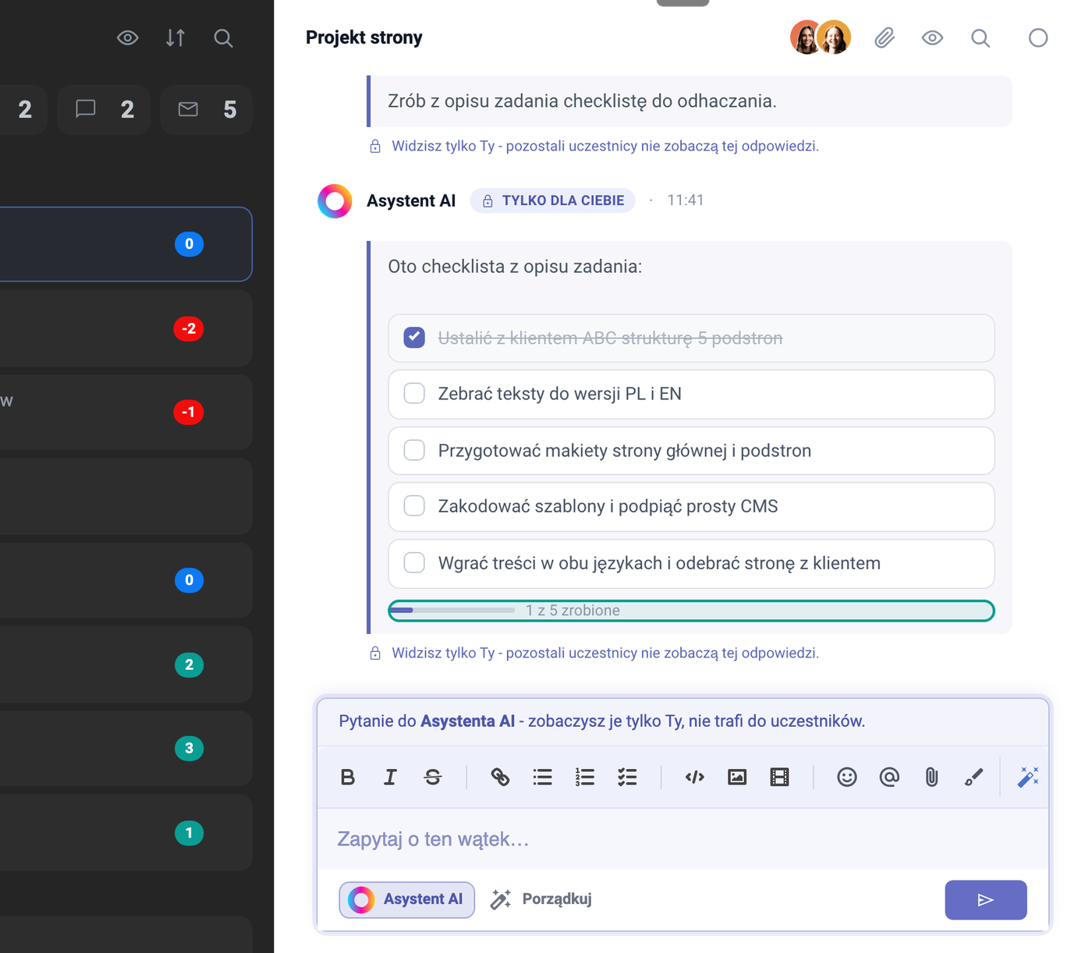This screenshot has width=1092, height=953.
Task: Toggle watching with header eye icon
Action: [x=932, y=37]
